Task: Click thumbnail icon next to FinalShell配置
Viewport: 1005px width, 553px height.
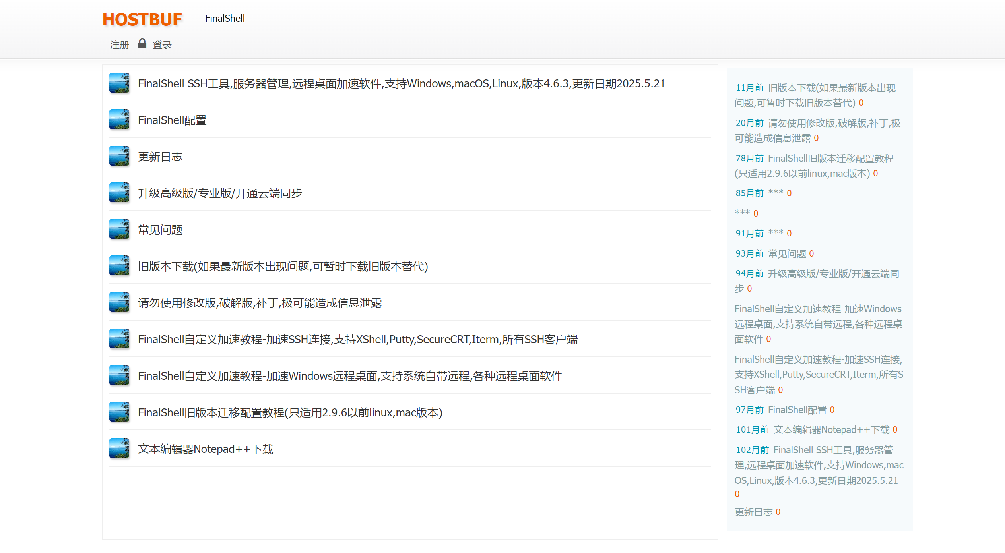Action: pyautogui.click(x=119, y=120)
